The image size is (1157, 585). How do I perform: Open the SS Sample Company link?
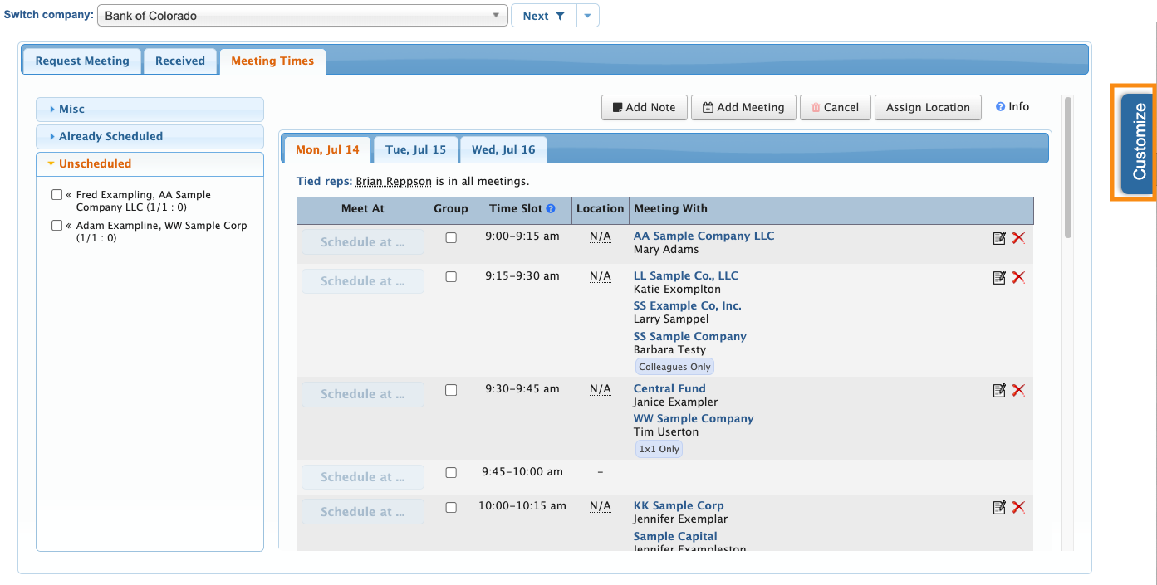(x=690, y=336)
